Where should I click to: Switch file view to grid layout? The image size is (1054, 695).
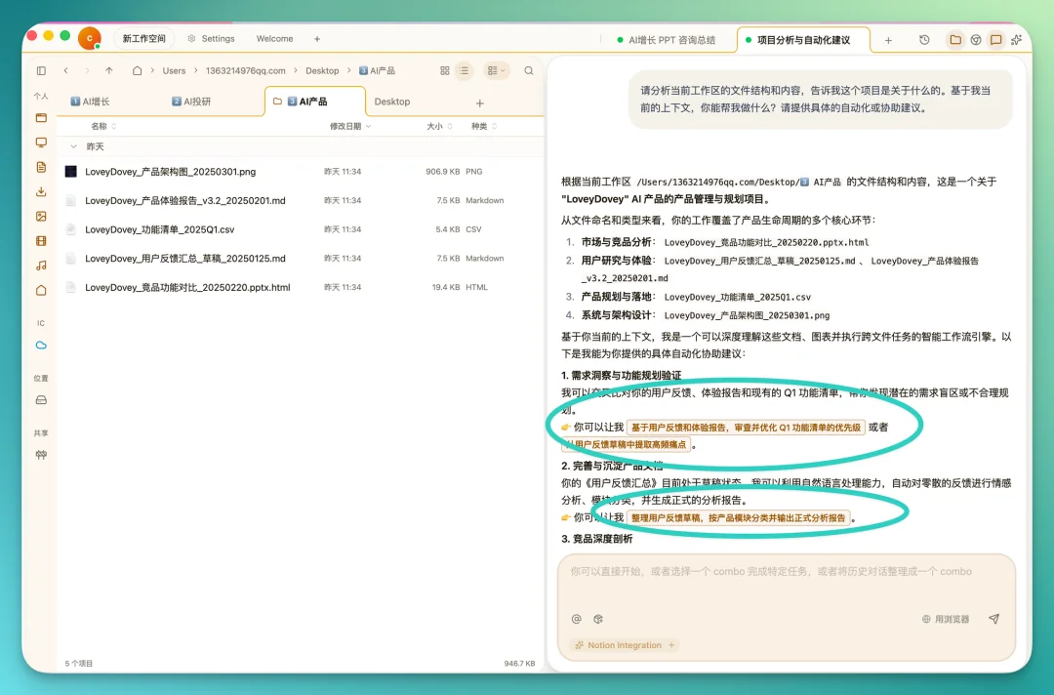444,70
